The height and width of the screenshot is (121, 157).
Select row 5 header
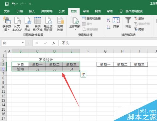3,69
